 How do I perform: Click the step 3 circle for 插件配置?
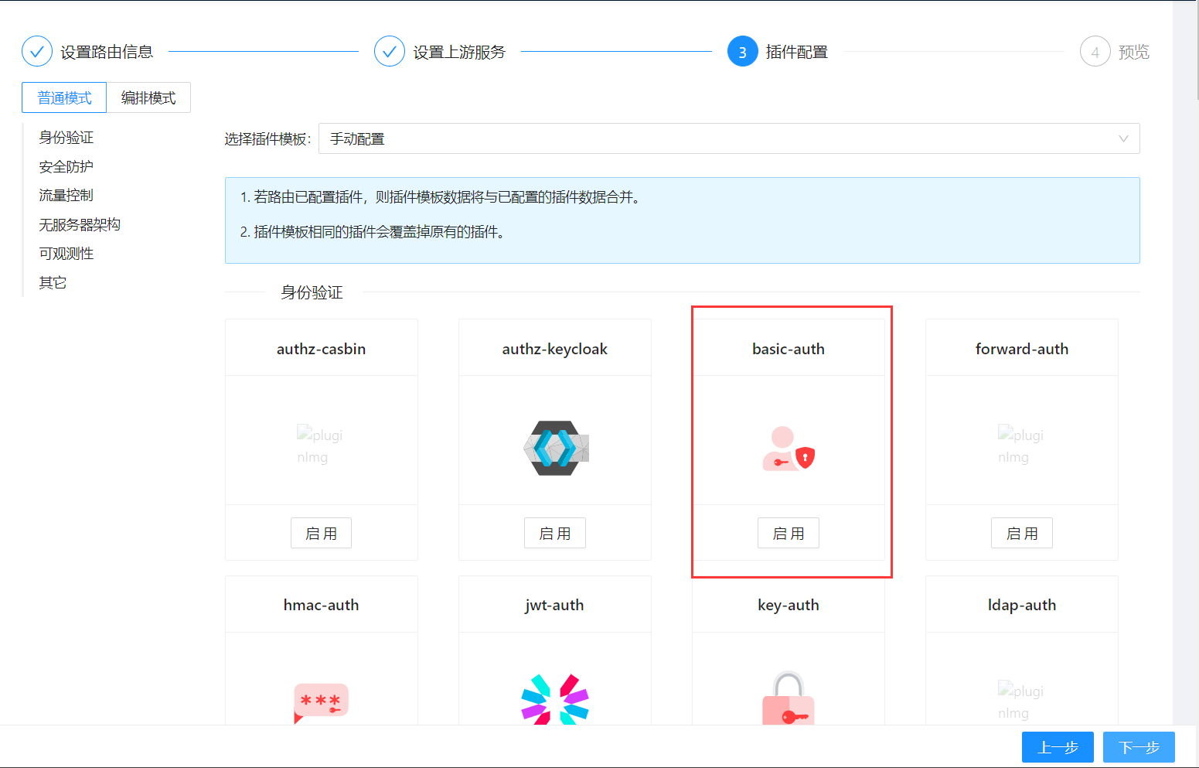743,52
